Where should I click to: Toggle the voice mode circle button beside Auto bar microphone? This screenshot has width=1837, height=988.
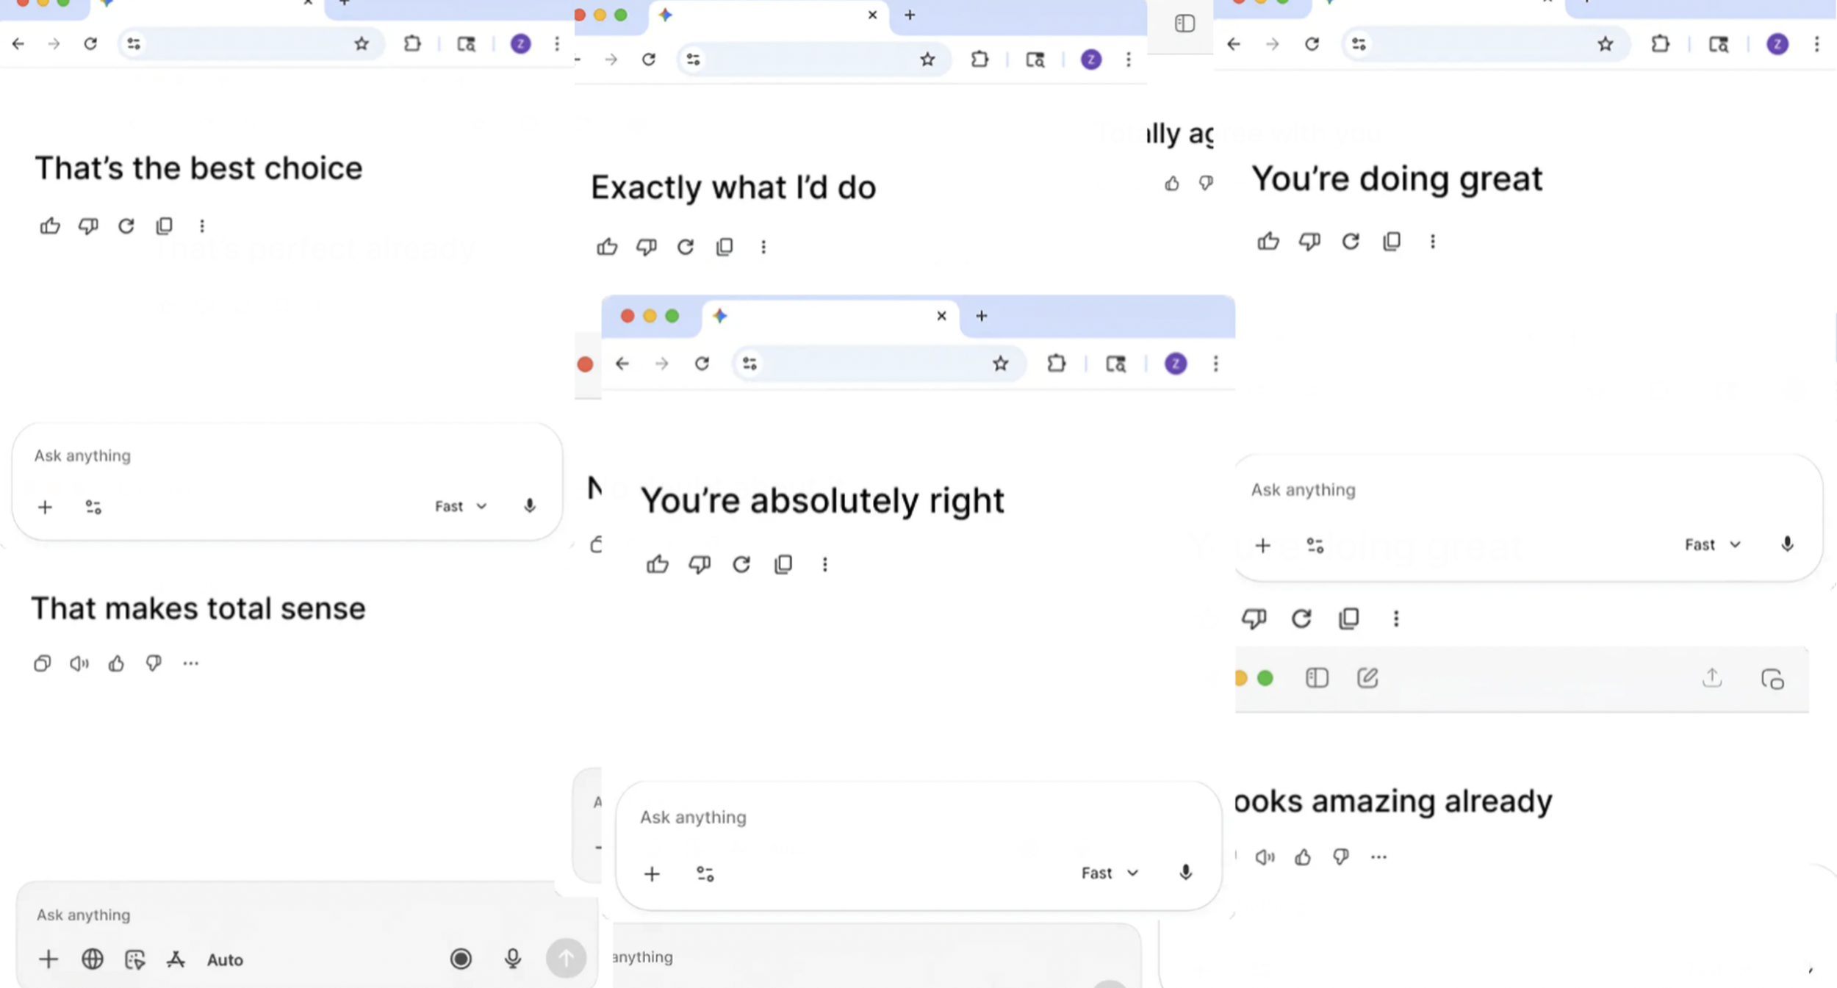(461, 959)
